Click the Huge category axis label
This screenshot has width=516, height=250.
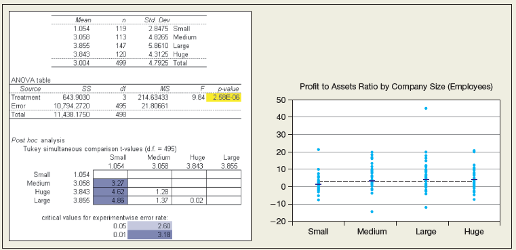point(474,232)
